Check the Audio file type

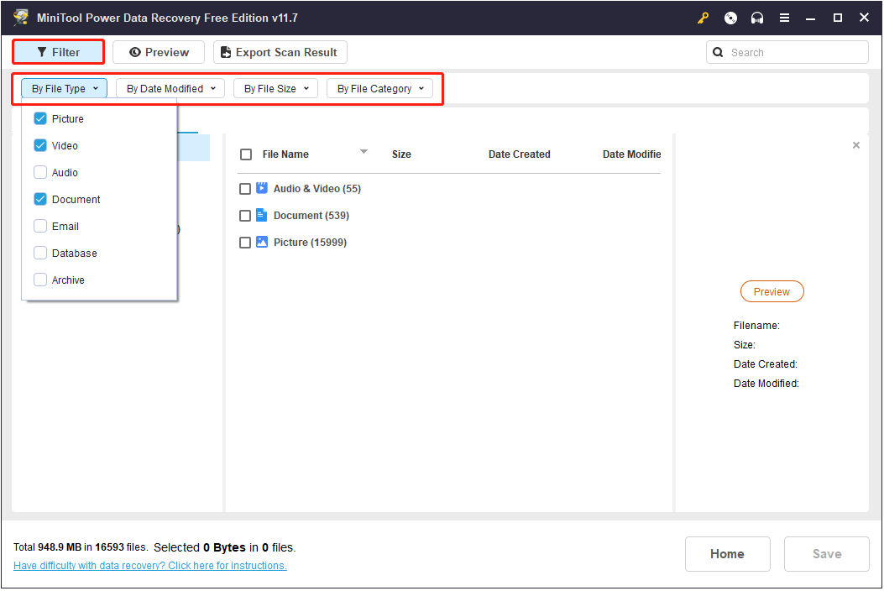[x=40, y=172]
